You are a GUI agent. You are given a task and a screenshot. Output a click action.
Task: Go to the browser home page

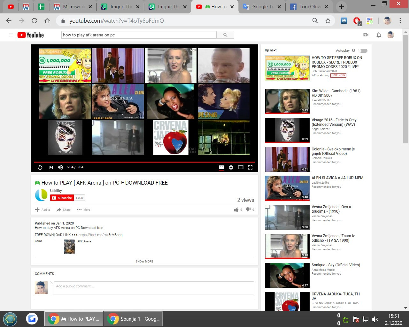coord(47,21)
